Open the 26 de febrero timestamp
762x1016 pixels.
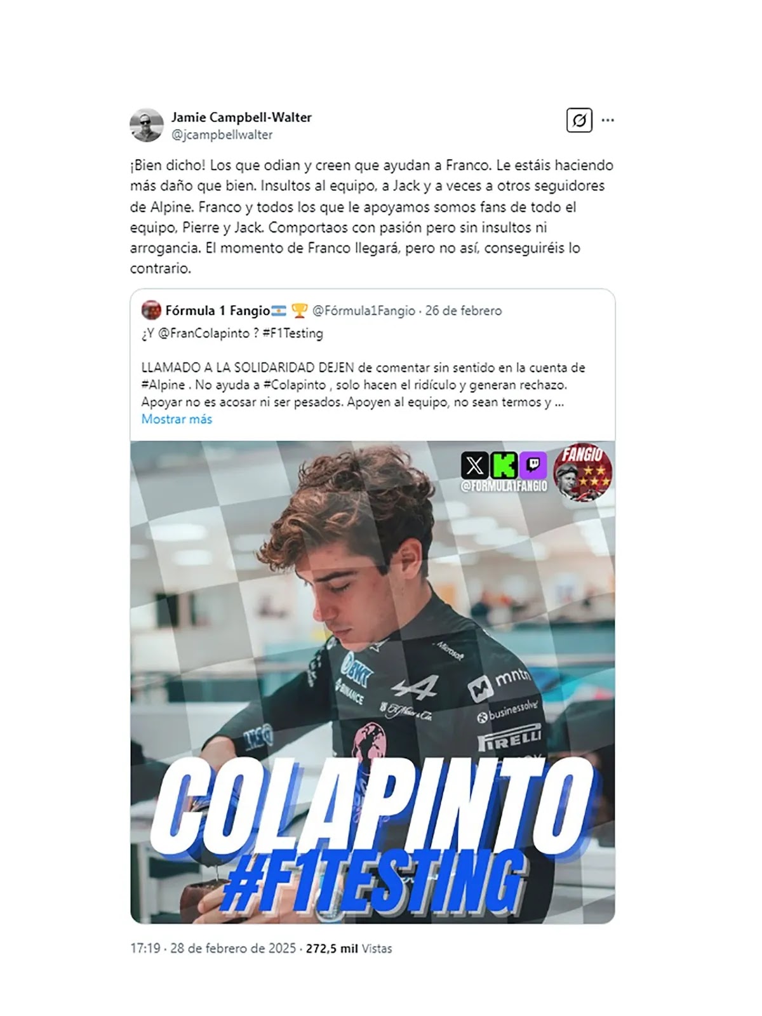(464, 311)
